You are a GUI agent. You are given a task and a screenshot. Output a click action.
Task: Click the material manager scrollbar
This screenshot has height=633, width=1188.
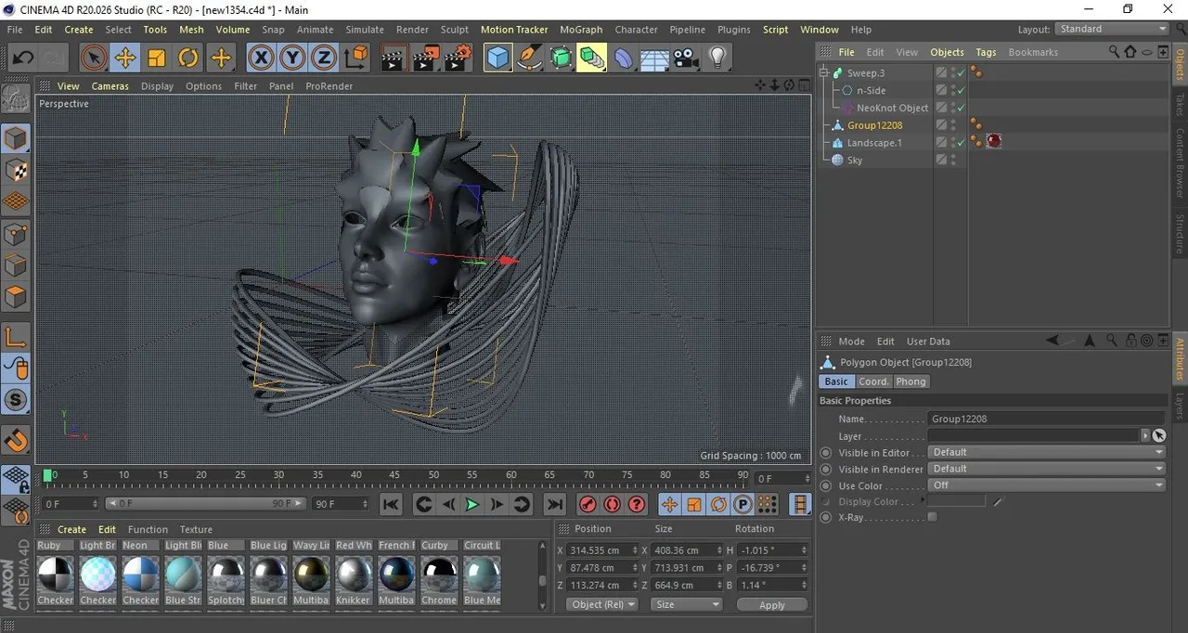(543, 580)
